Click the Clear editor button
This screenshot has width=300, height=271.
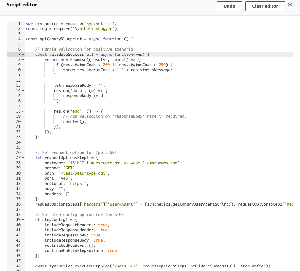265,6
